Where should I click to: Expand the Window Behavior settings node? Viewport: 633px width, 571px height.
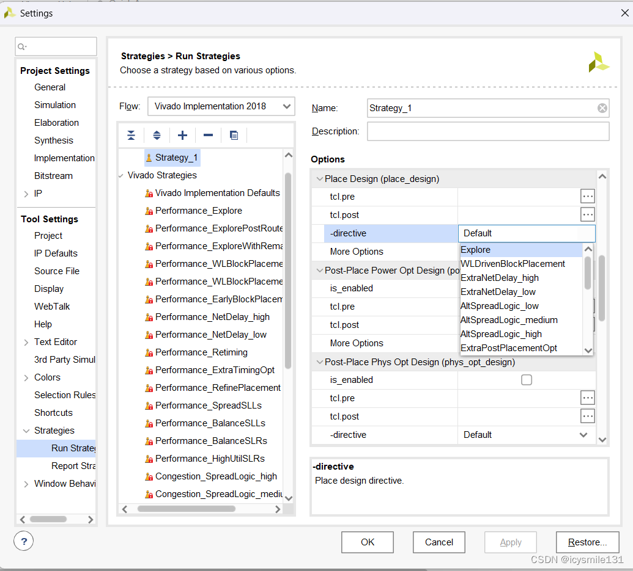pyautogui.click(x=26, y=484)
